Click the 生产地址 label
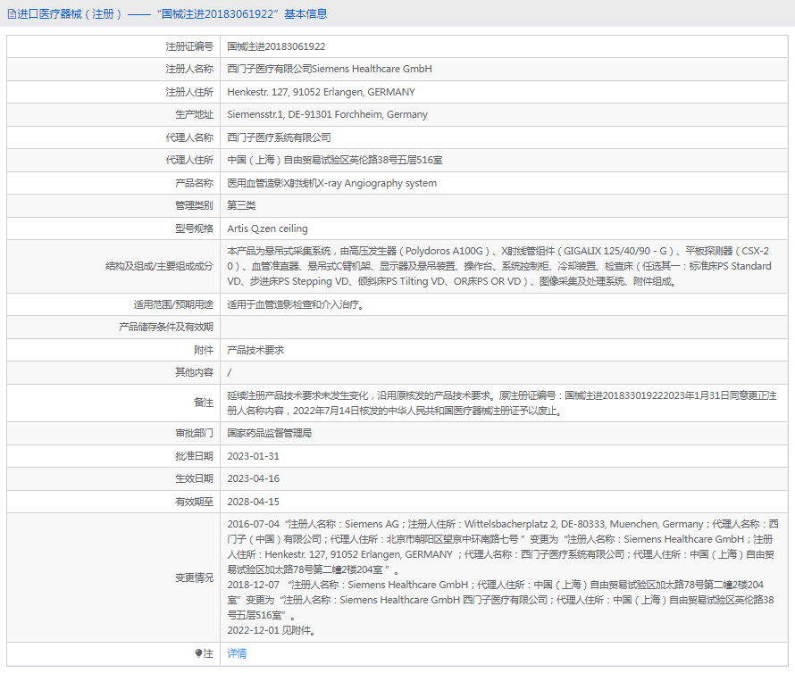Screen dimensions: 795x673 tap(194, 114)
